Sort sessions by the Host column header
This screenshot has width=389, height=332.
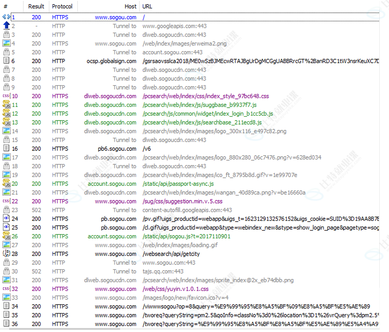point(130,7)
